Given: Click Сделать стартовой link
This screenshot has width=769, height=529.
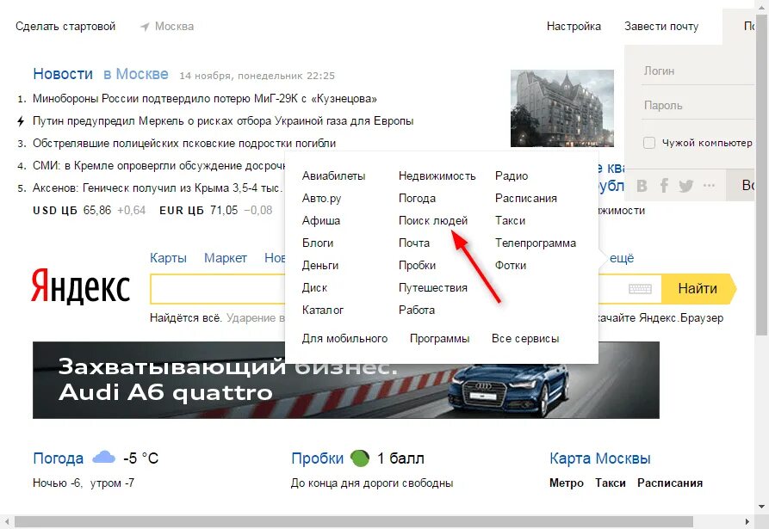Looking at the screenshot, I should pos(65,27).
